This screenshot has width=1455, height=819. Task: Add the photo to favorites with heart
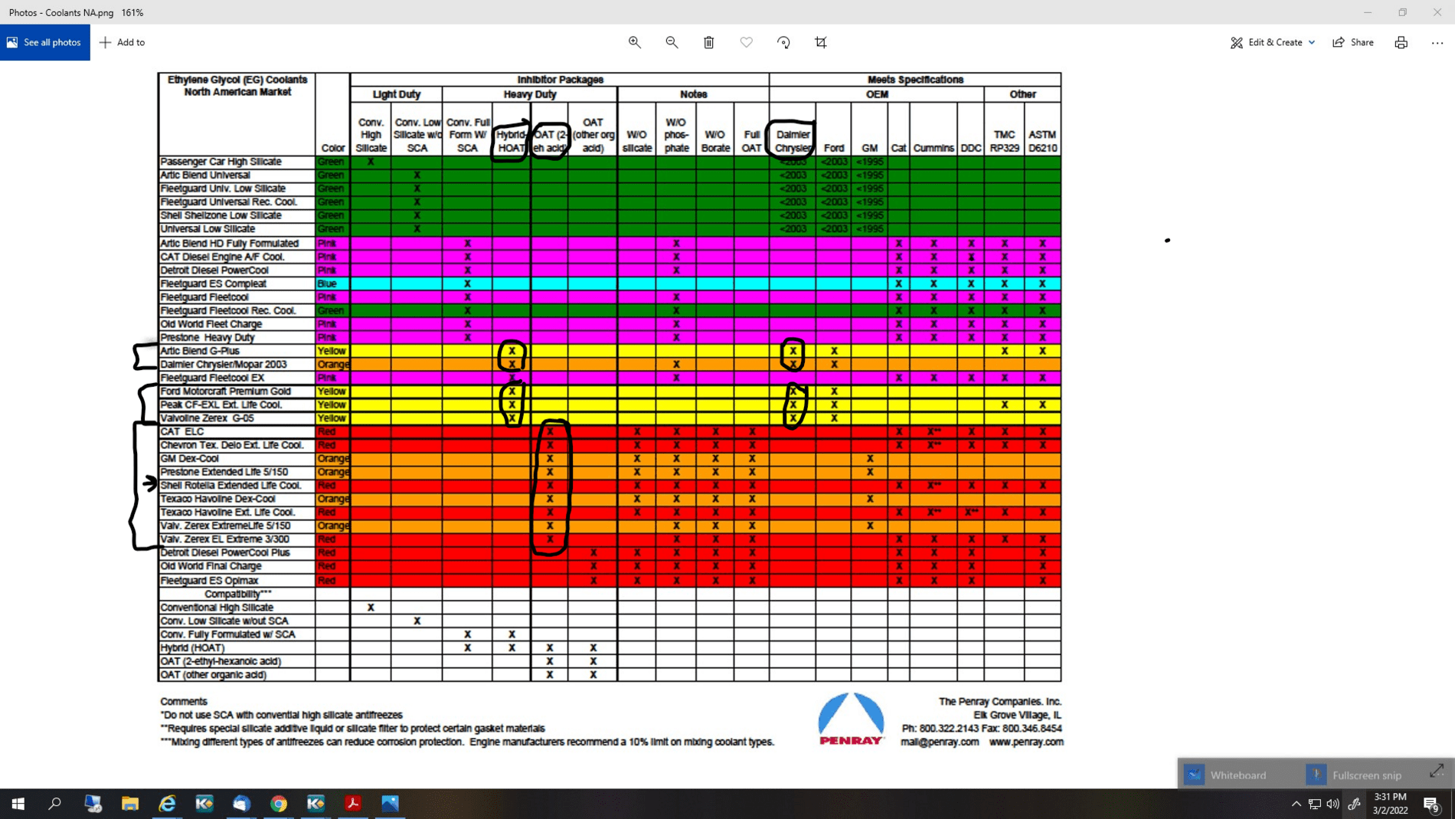pos(746,42)
